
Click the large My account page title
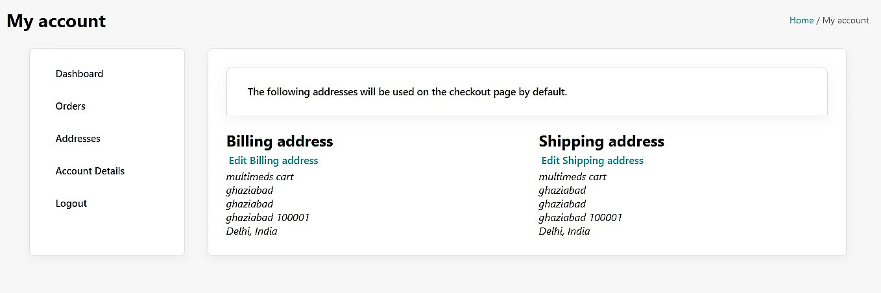point(56,21)
